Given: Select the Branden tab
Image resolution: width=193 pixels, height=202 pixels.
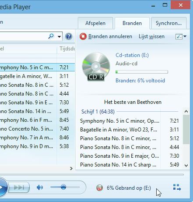Looking at the screenshot, I should (132, 23).
